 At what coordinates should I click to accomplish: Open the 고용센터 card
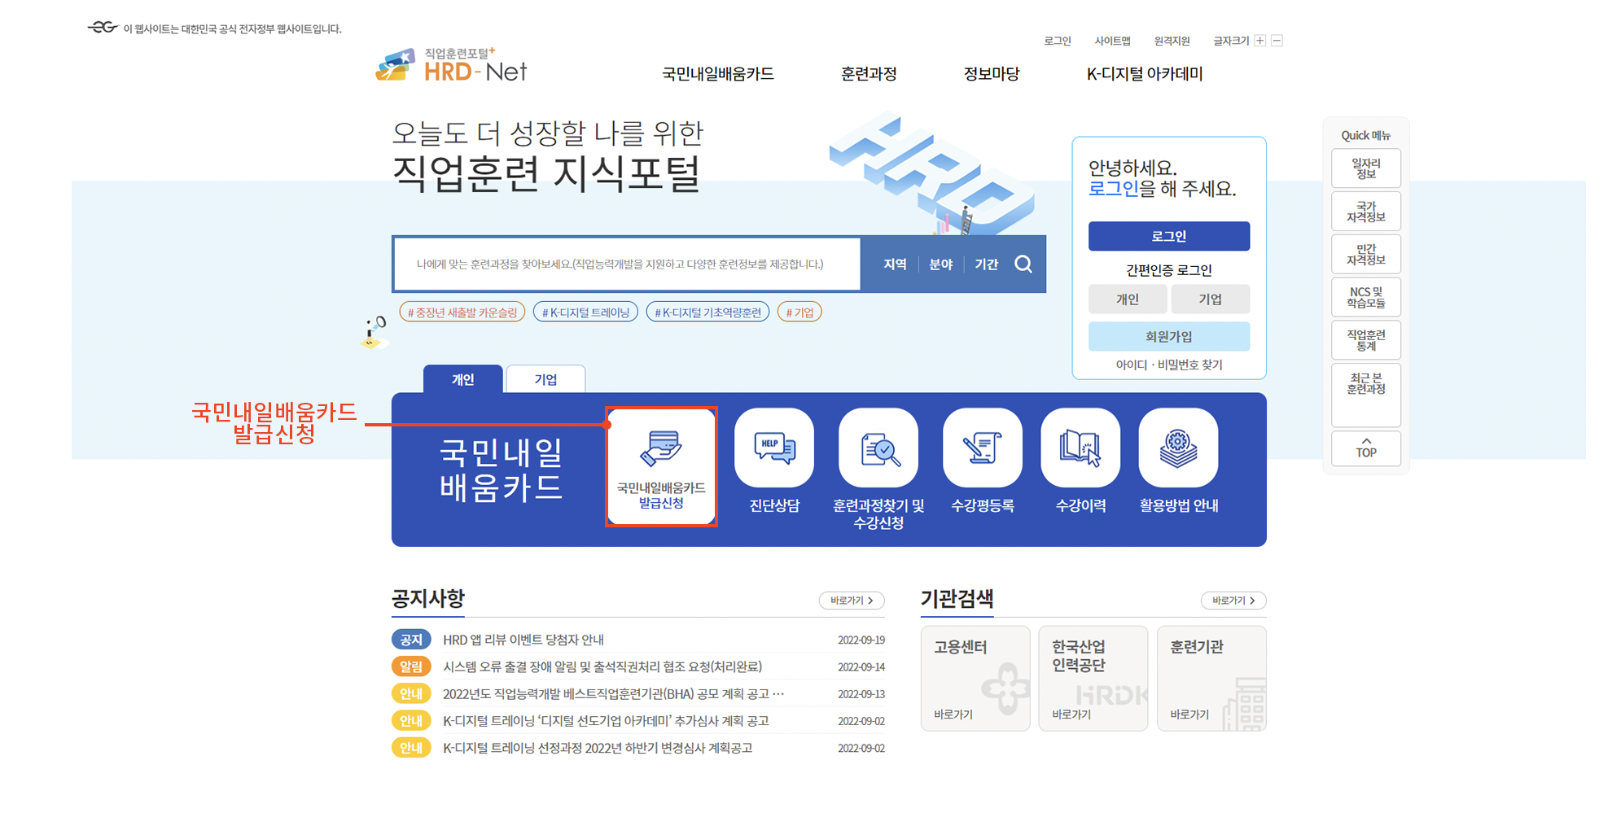pyautogui.click(x=975, y=679)
